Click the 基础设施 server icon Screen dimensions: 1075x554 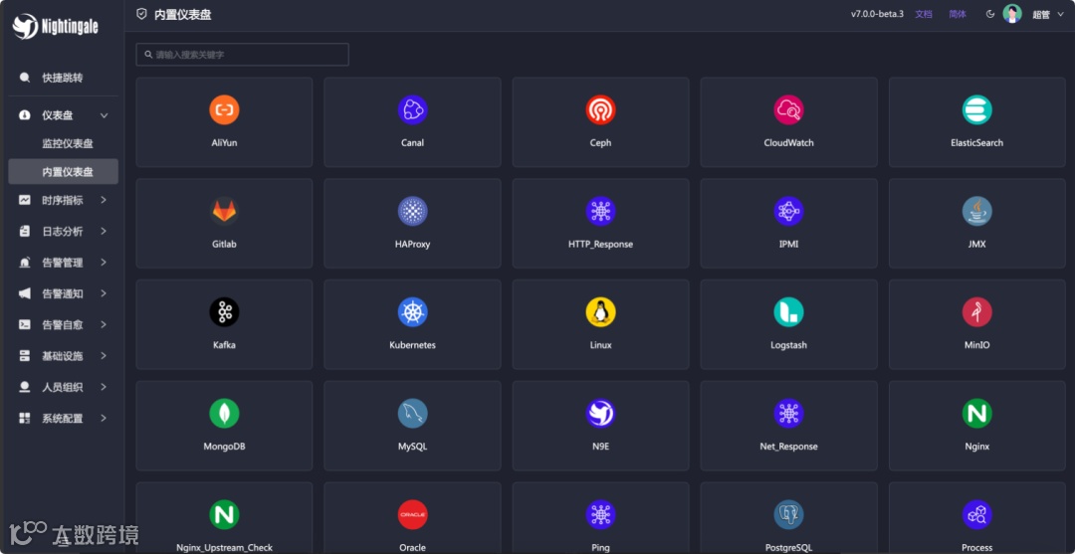(x=25, y=355)
